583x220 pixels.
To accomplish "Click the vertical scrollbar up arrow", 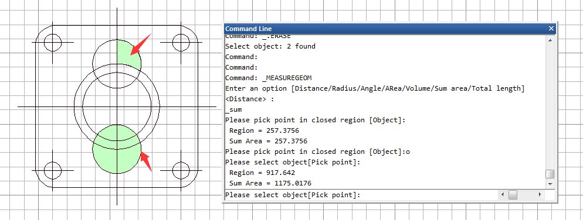I will pos(550,40).
